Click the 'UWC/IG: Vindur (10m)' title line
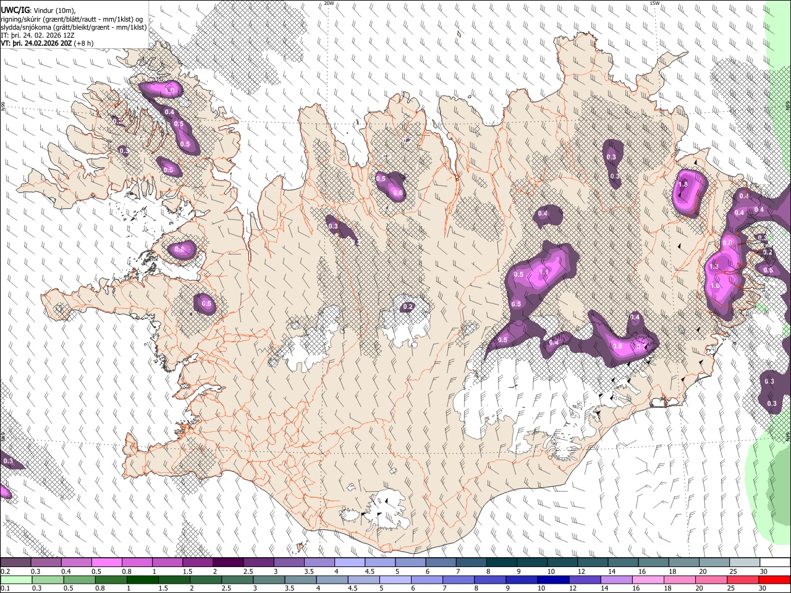This screenshot has height=593, width=791. point(38,11)
